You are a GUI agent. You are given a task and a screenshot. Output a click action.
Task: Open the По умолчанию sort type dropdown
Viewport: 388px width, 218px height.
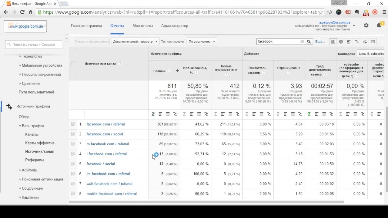point(202,41)
